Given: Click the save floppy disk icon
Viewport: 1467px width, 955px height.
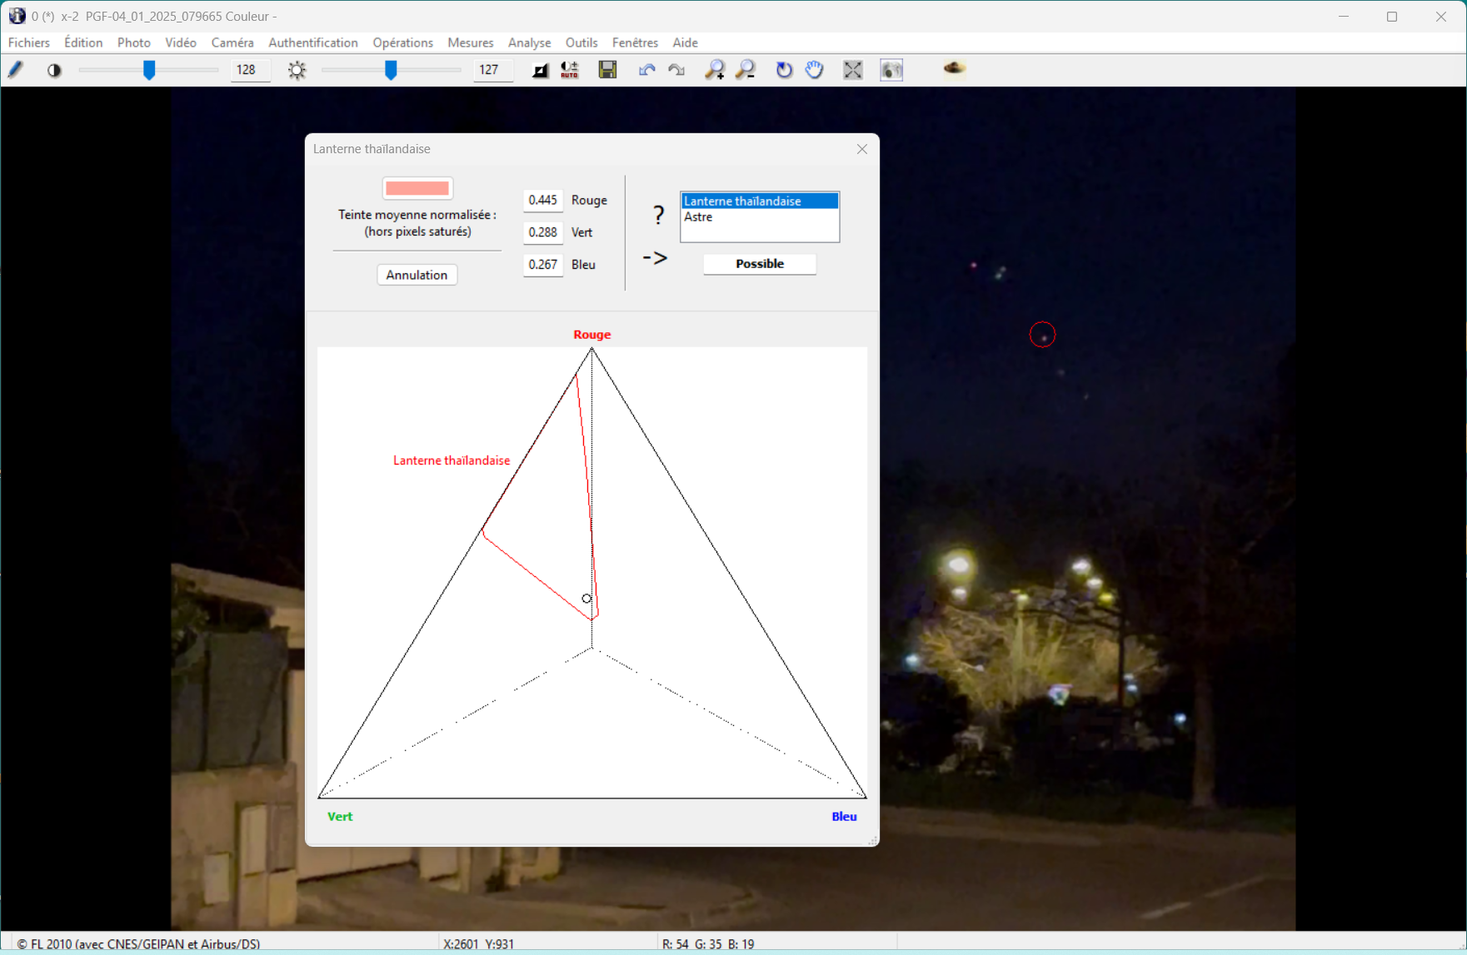Looking at the screenshot, I should 608,70.
